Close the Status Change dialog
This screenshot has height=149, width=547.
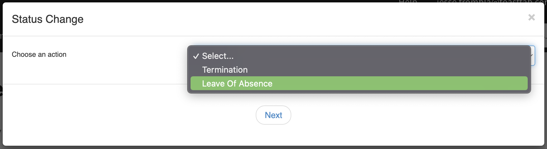tap(531, 17)
